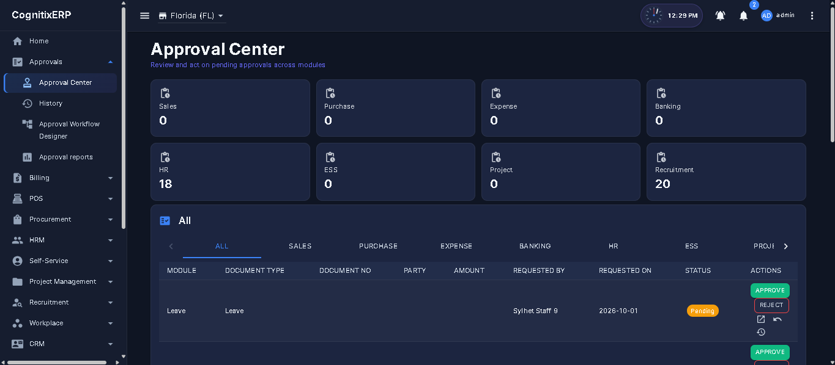Click the DOCUMENT TYPE column header
Image resolution: width=835 pixels, height=365 pixels.
pos(254,270)
